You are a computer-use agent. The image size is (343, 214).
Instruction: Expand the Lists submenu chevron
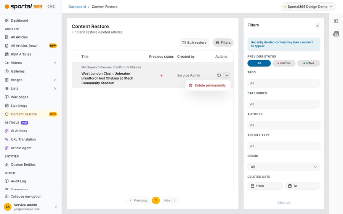55,88
